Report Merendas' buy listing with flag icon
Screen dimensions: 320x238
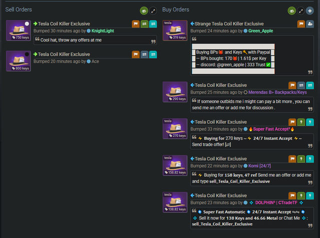tap(292, 85)
